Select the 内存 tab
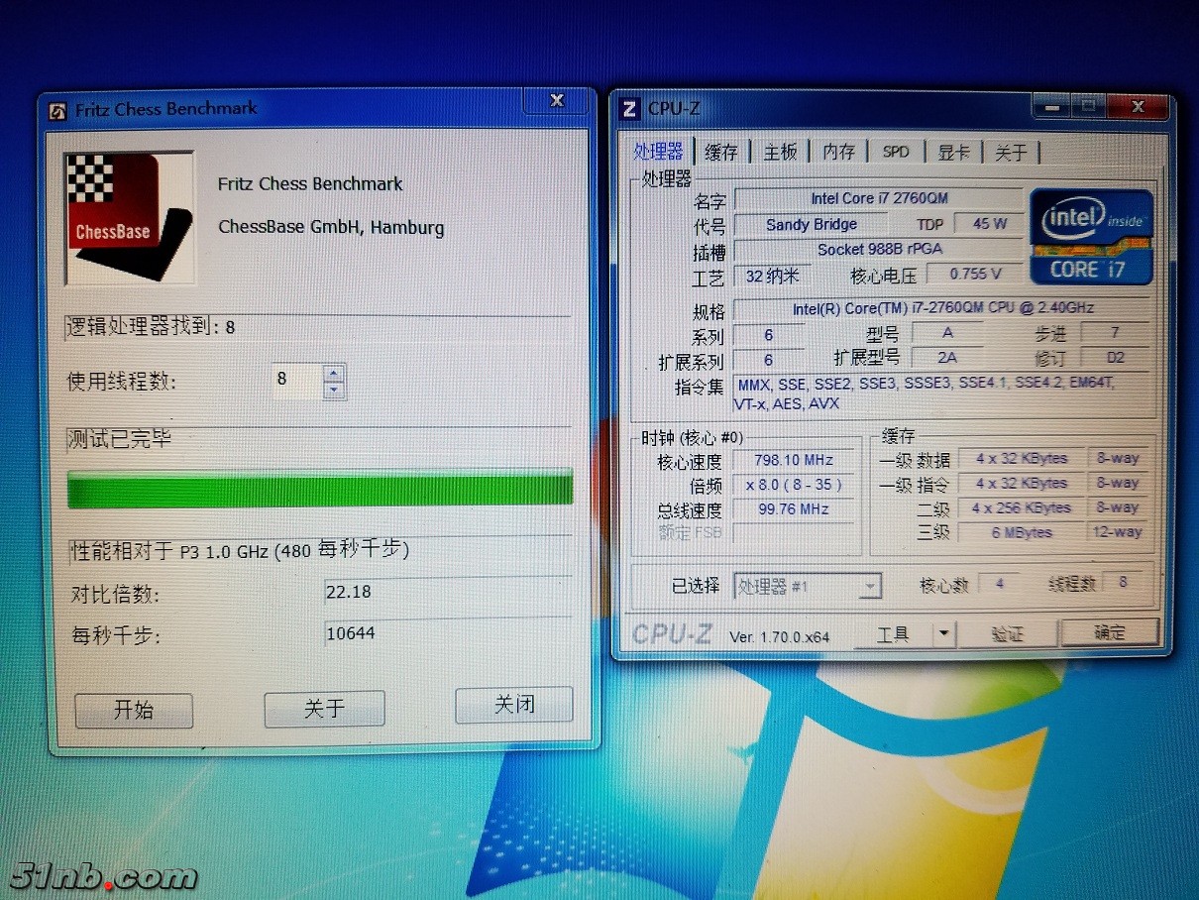1199x900 pixels. 838,152
